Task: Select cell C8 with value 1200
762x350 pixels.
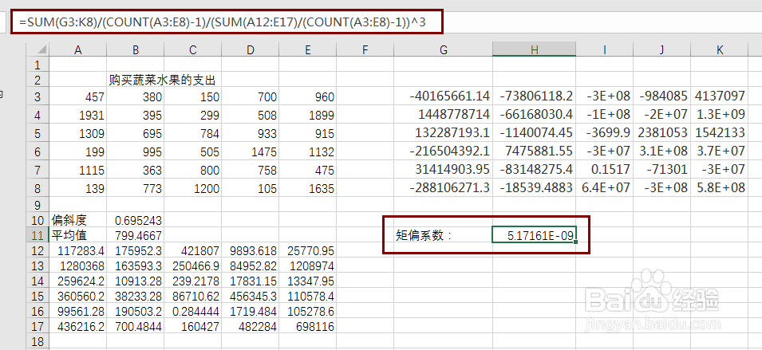Action: (193, 188)
